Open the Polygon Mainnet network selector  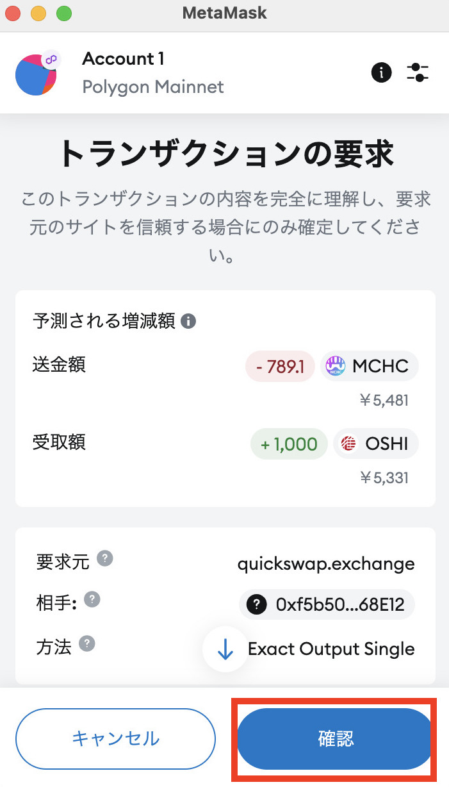(152, 87)
